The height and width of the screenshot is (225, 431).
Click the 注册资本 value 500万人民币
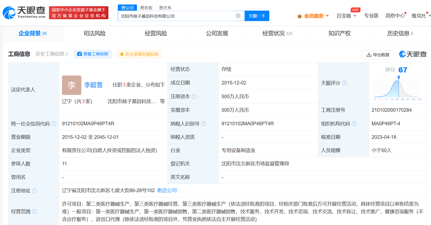click(235, 97)
